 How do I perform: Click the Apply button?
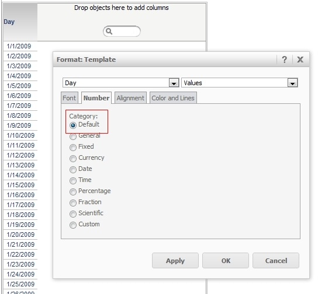175,260
